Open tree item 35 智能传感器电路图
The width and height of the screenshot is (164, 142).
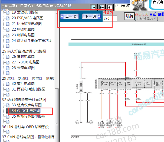tap(28, 116)
